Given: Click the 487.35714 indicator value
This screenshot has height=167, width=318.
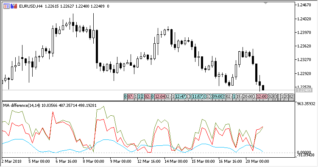Looking at the screenshot, I should click(68, 106).
